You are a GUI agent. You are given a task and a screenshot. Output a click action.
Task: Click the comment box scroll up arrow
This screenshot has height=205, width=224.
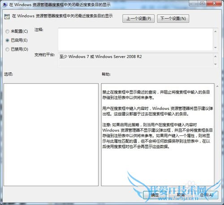click(x=215, y=31)
